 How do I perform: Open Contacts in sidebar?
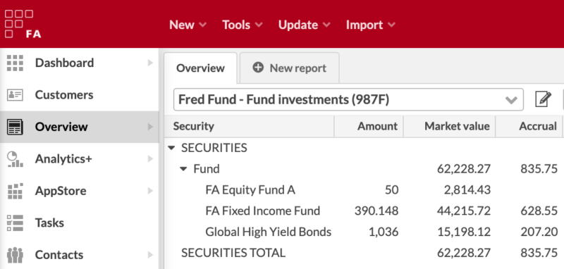(79, 255)
